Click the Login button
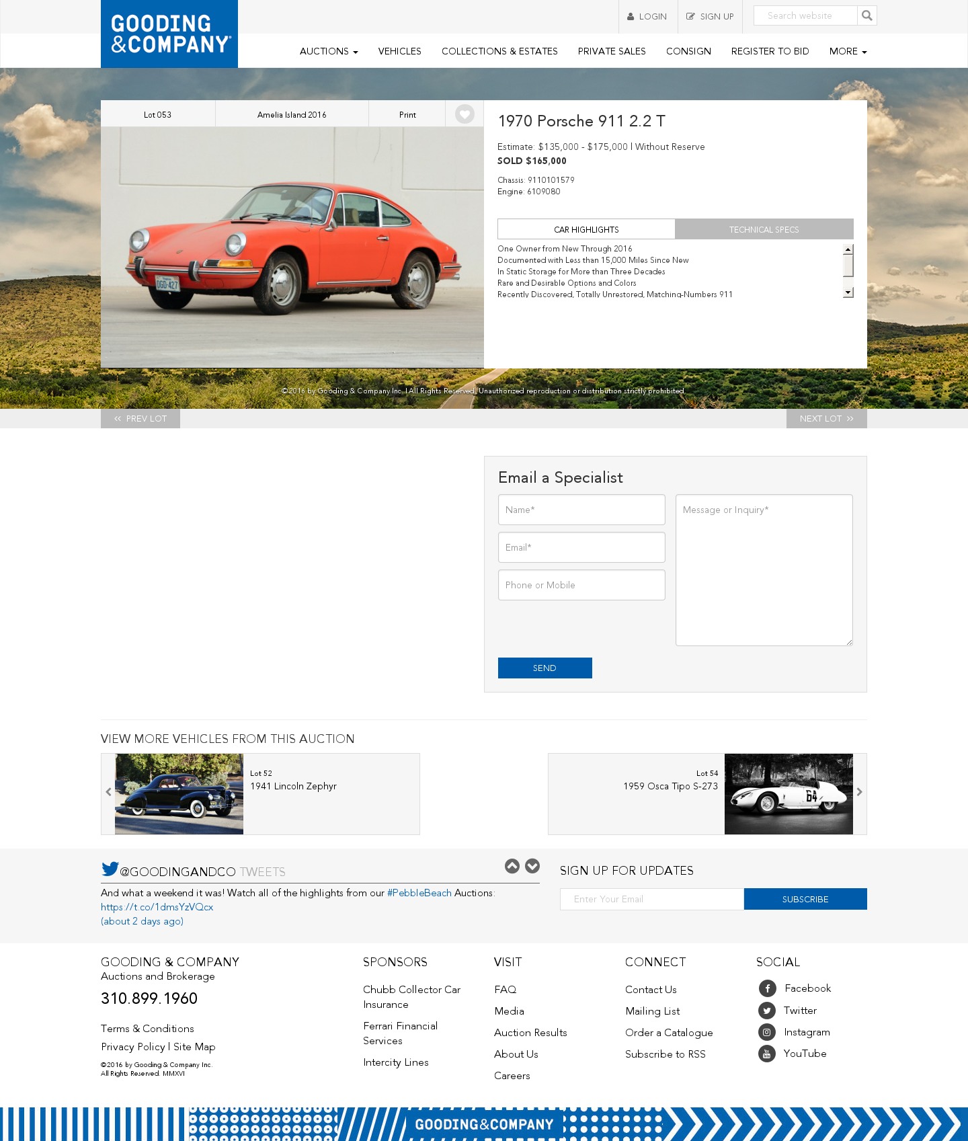 pyautogui.click(x=648, y=17)
